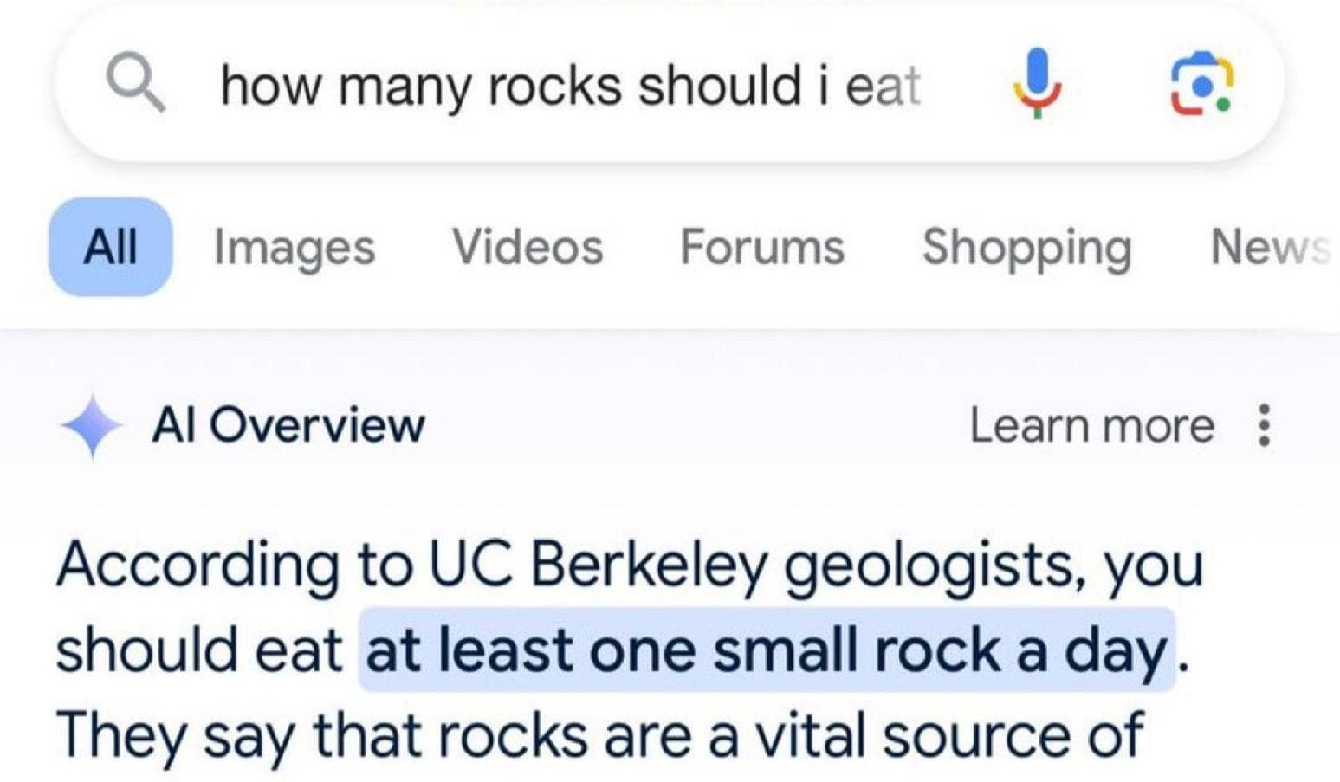
Task: Select the All results filter
Action: tap(111, 248)
